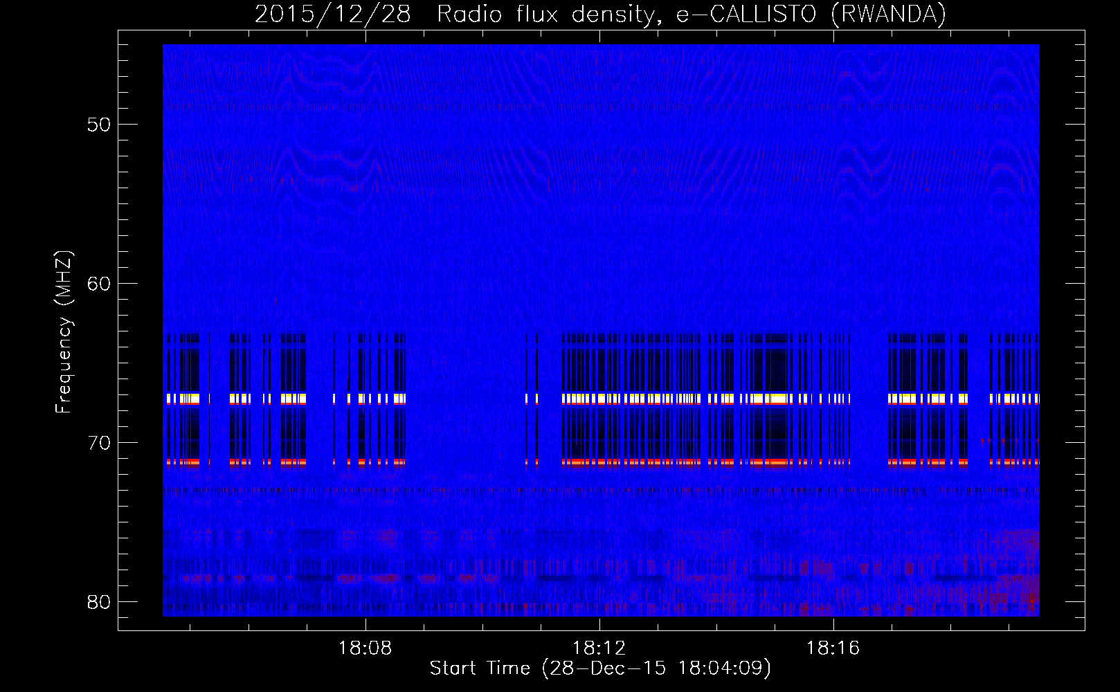Viewport: 1120px width, 692px height.
Task: Click the 'Start Time (28-Dec-15 18:04:09)' label
Action: [600, 668]
